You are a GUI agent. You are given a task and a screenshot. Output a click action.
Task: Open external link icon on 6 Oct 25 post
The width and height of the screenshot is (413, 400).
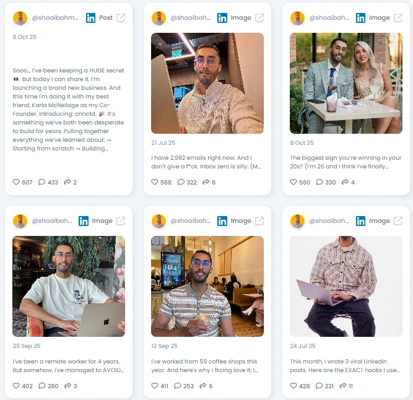click(x=121, y=18)
